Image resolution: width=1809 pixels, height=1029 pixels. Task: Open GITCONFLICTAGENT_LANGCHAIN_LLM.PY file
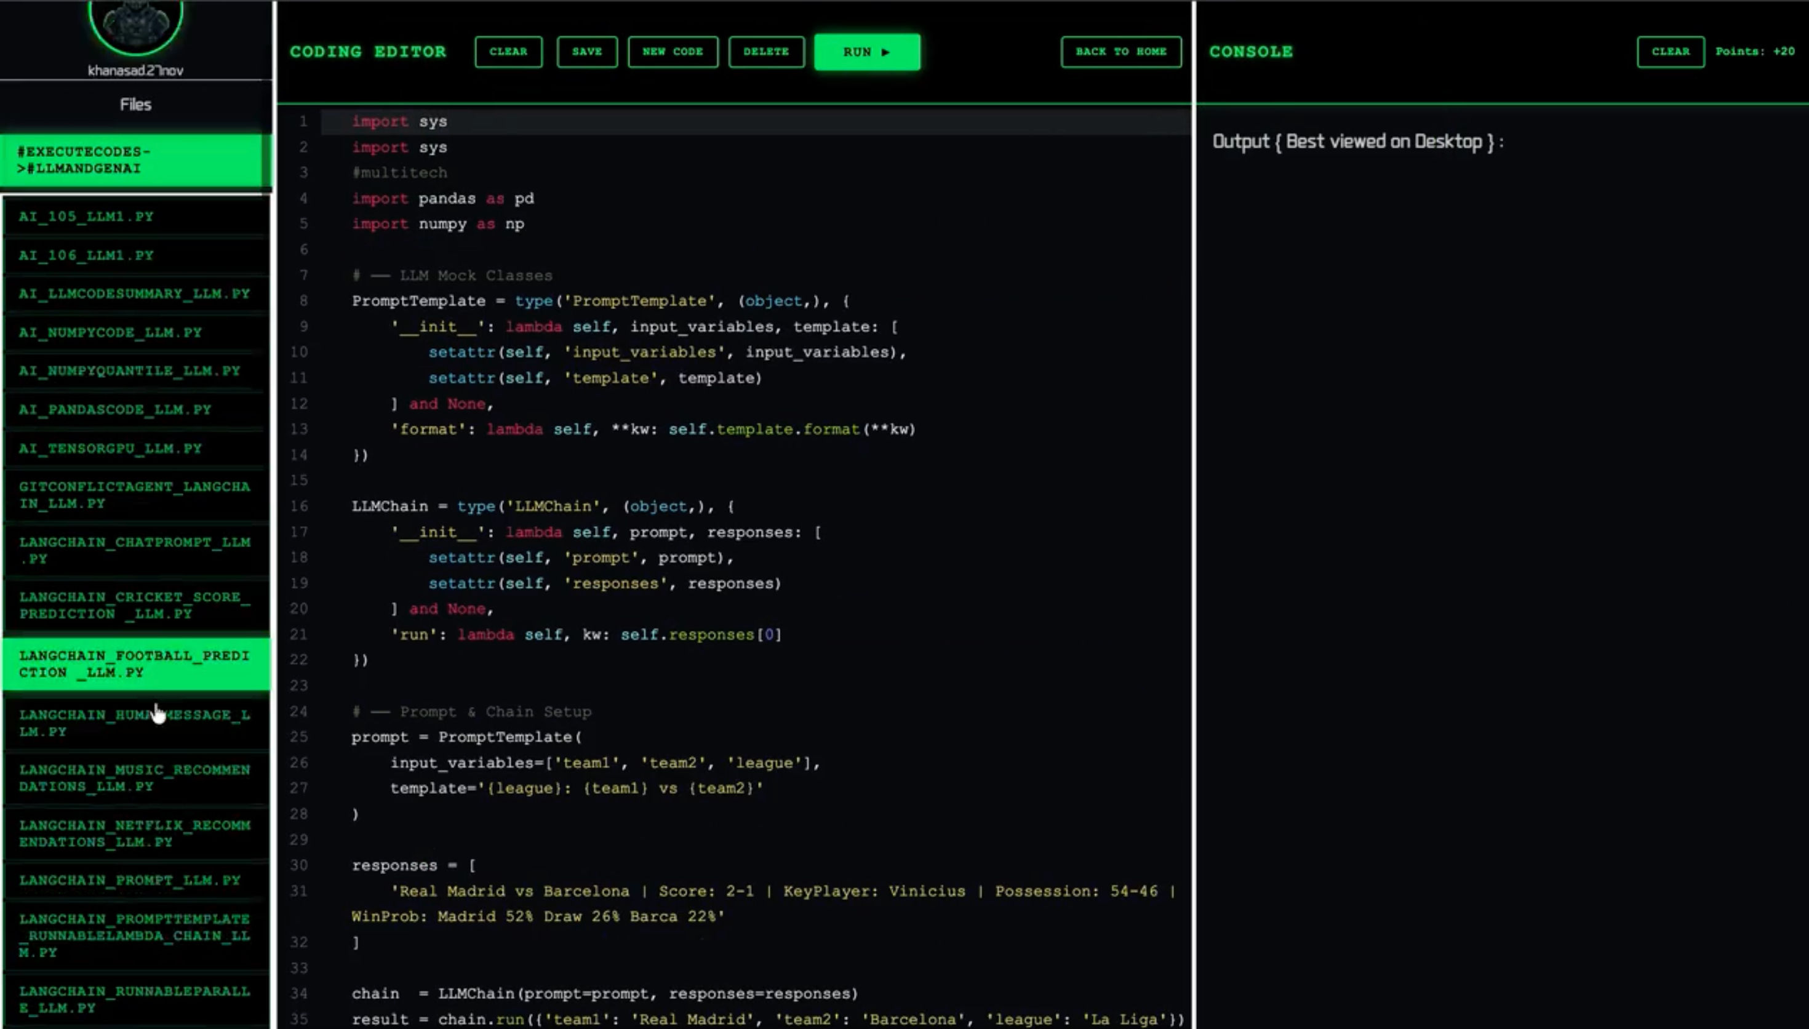point(135,495)
